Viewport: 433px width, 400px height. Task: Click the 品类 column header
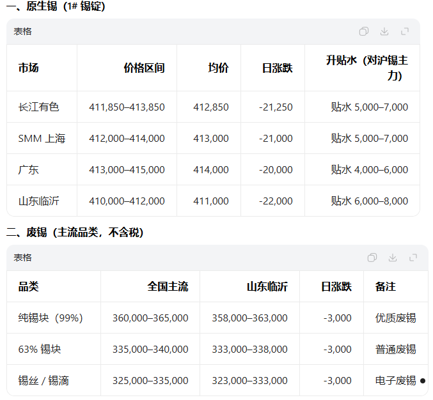click(x=28, y=287)
